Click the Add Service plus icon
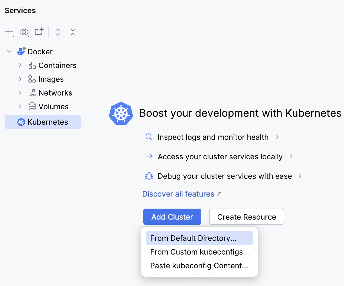The height and width of the screenshot is (286, 344). (9, 32)
